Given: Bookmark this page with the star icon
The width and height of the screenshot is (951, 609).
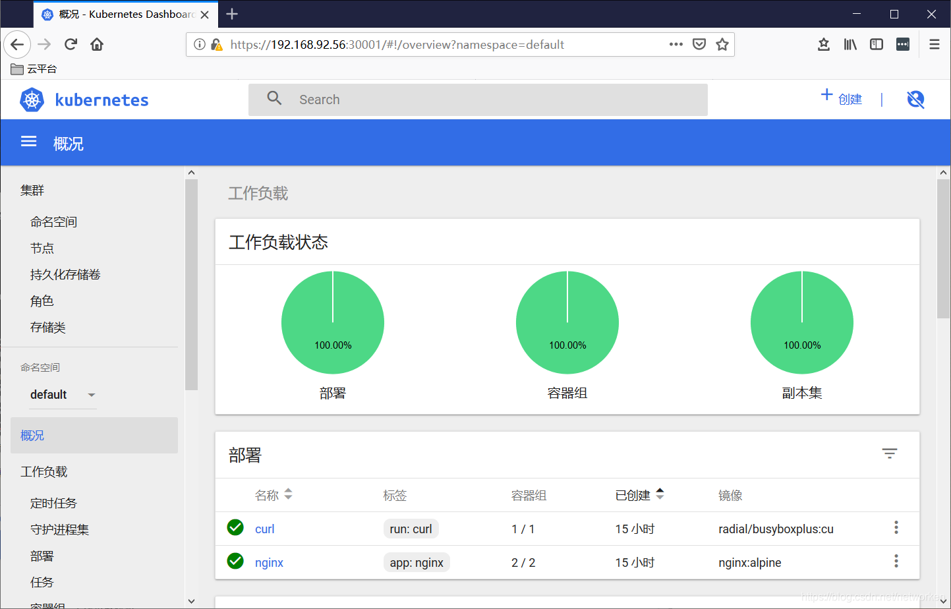Looking at the screenshot, I should (722, 44).
